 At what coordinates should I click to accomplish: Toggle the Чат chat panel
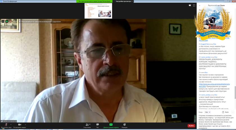(x=97, y=126)
